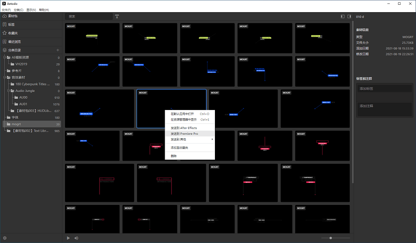Open the 文件(F) menu
Viewport: 416px width, 243px height.
tap(6, 10)
